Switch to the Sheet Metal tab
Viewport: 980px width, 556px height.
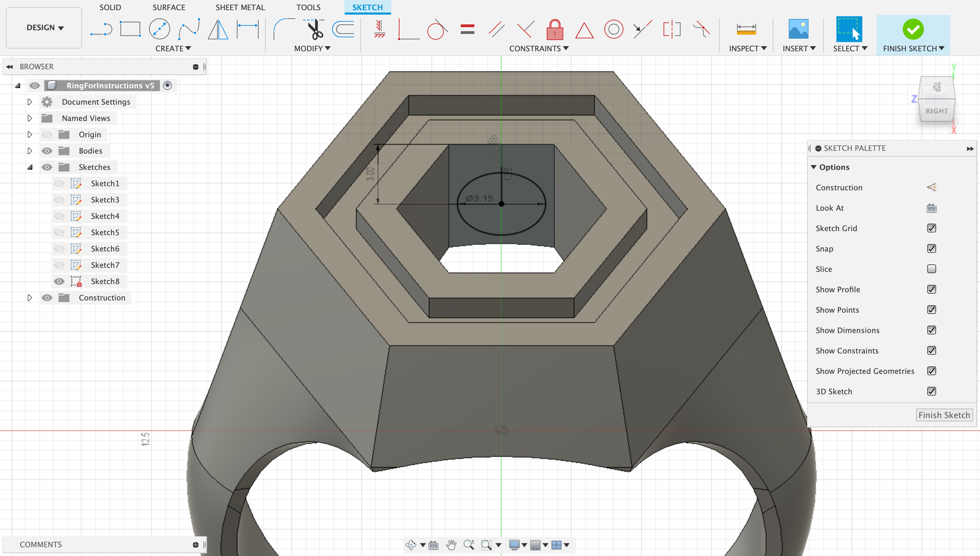coord(240,7)
